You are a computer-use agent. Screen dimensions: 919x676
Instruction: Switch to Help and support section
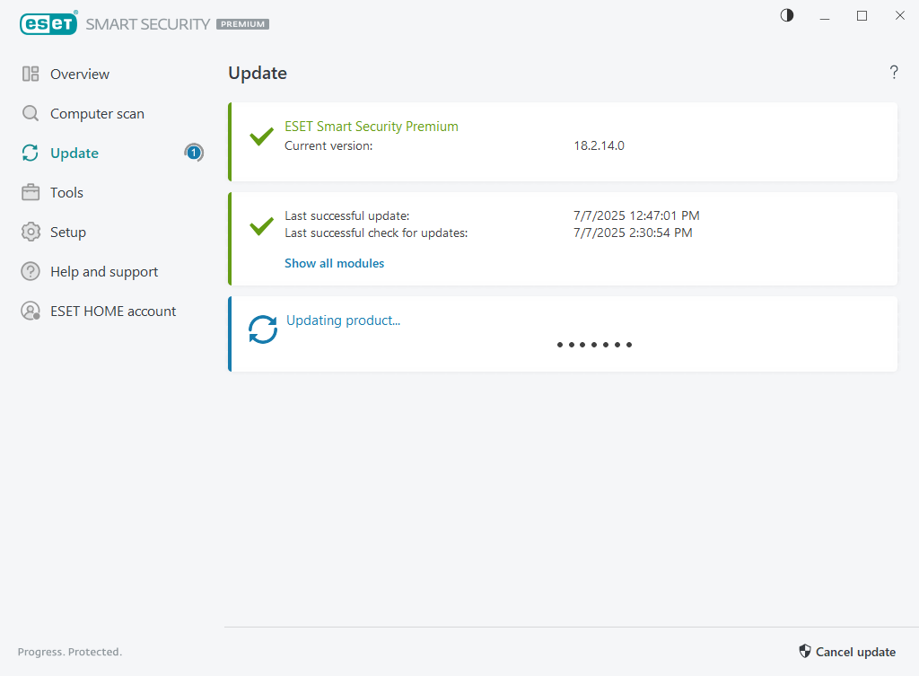(x=103, y=271)
